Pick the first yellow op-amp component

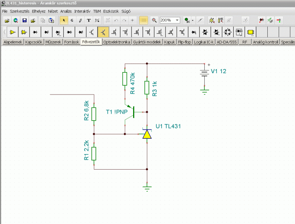click(13, 32)
